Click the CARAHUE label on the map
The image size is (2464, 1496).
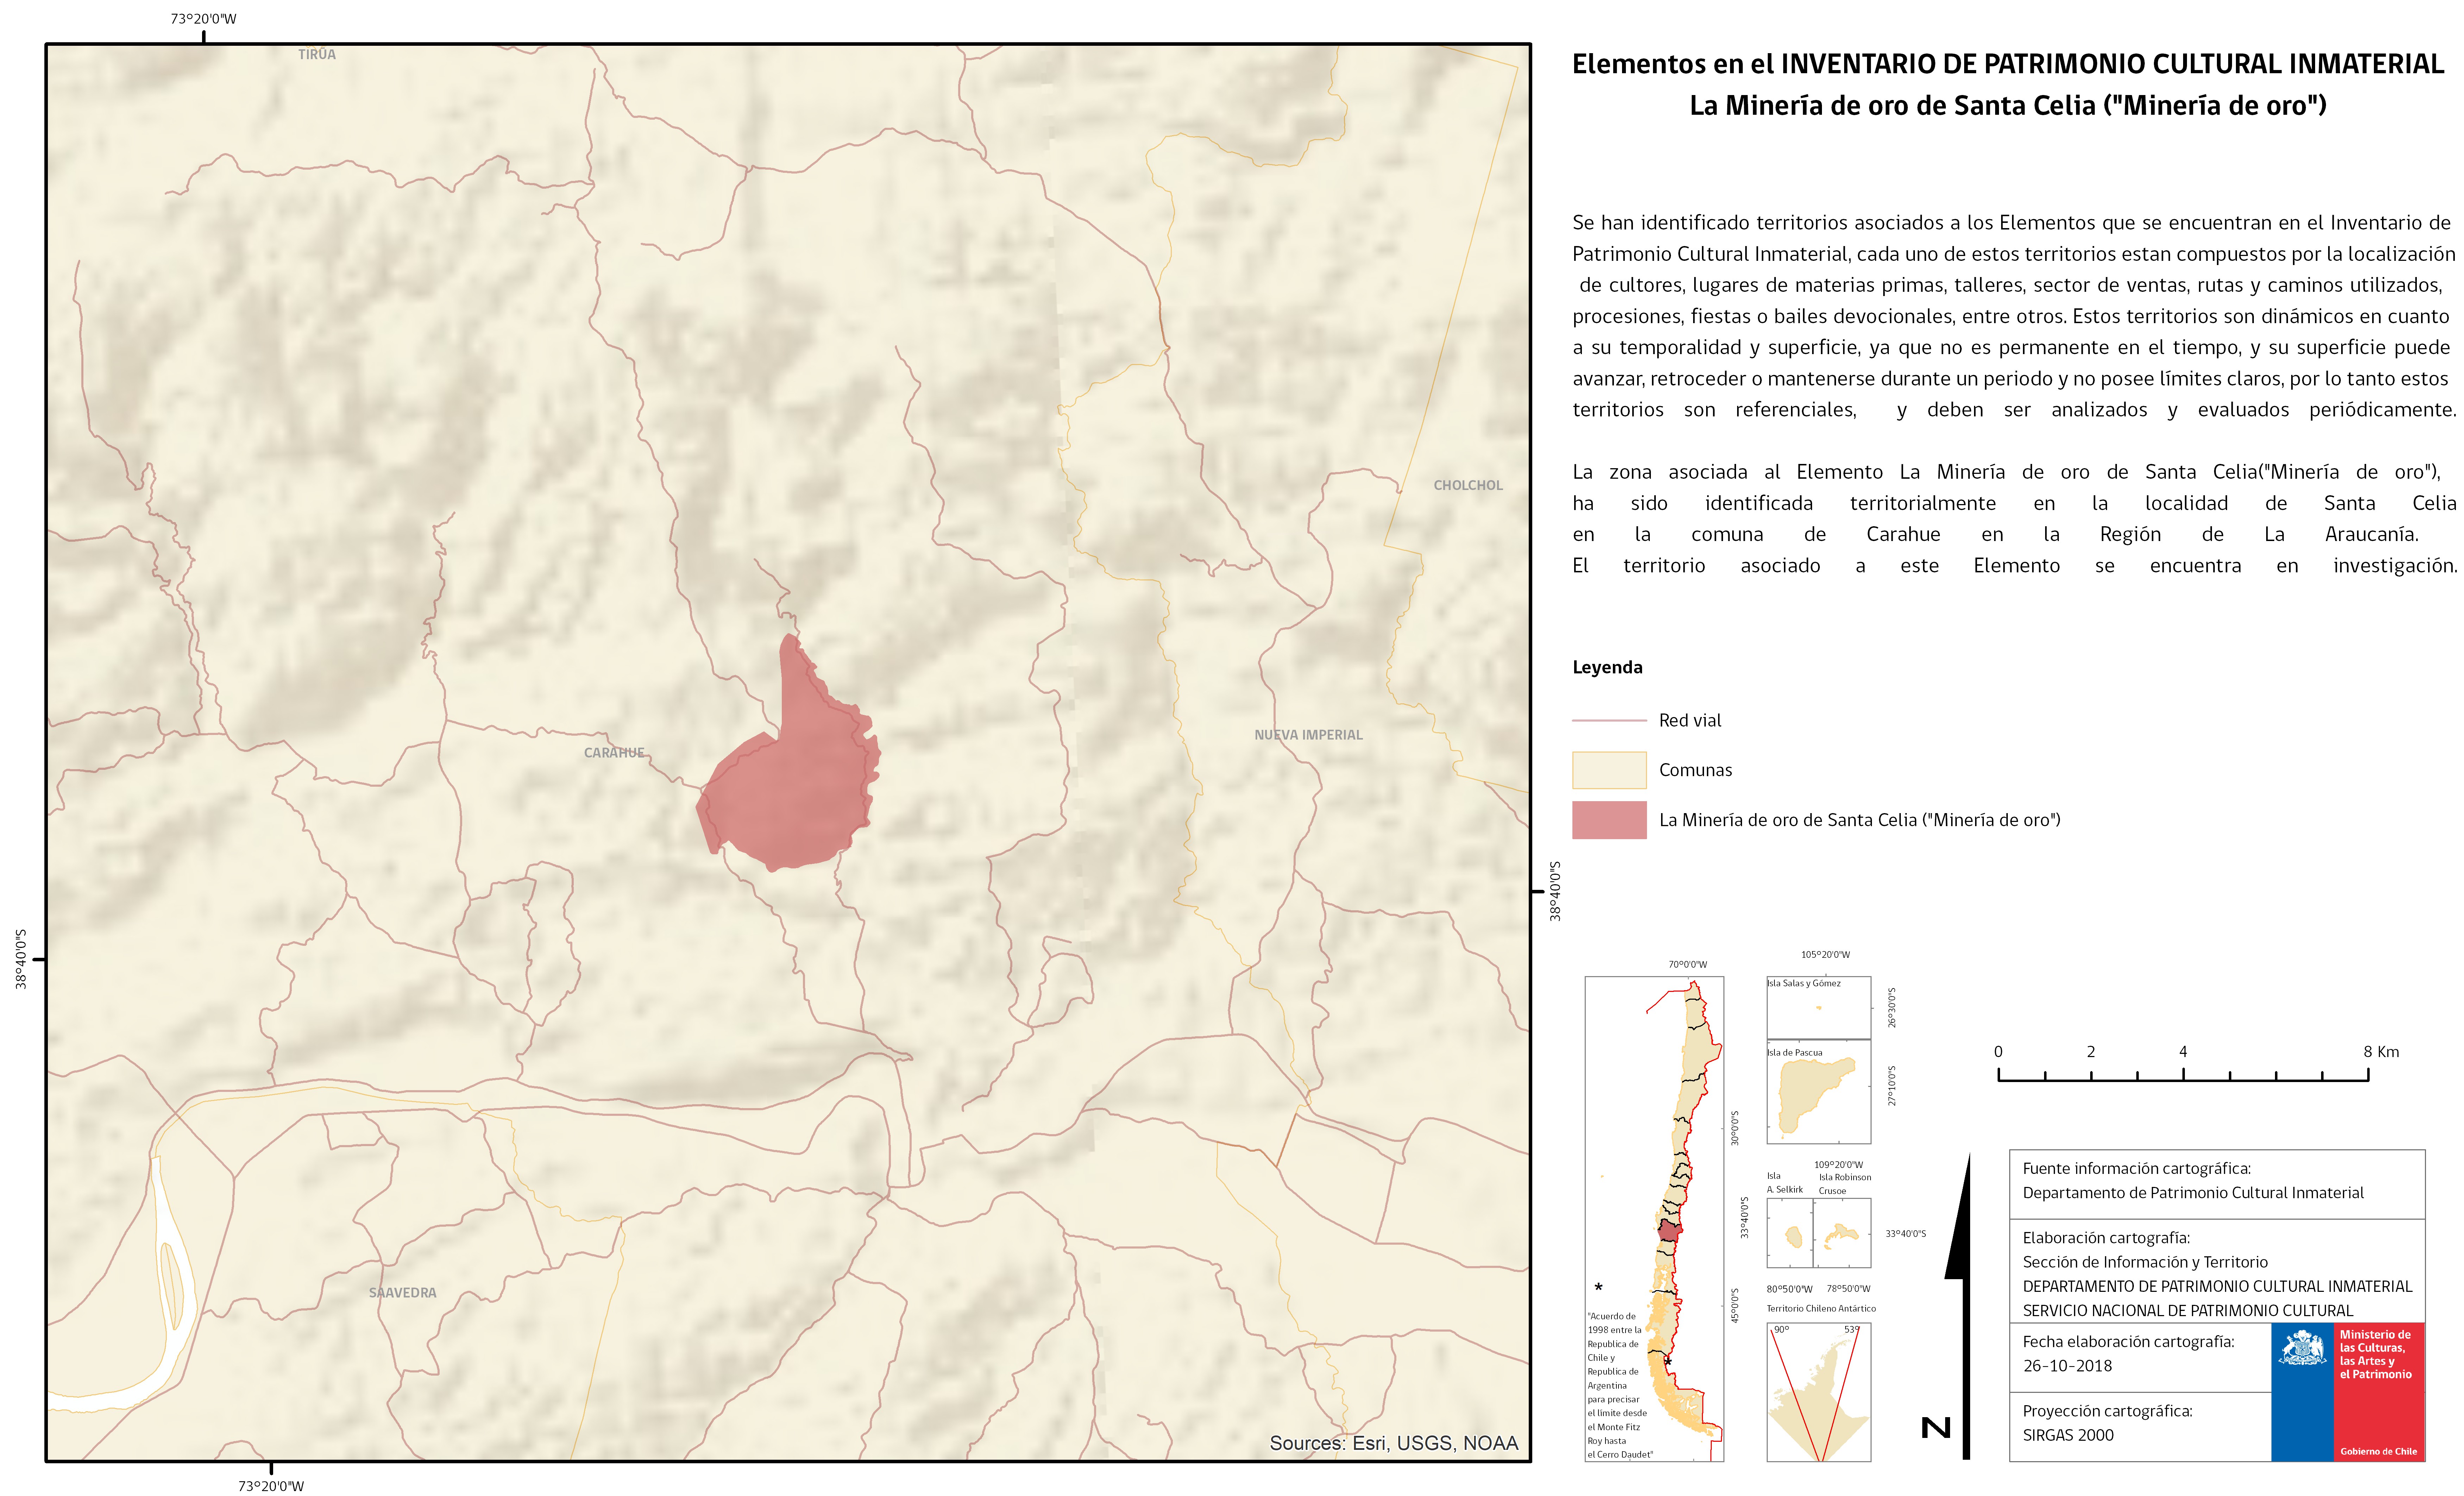coord(614,753)
